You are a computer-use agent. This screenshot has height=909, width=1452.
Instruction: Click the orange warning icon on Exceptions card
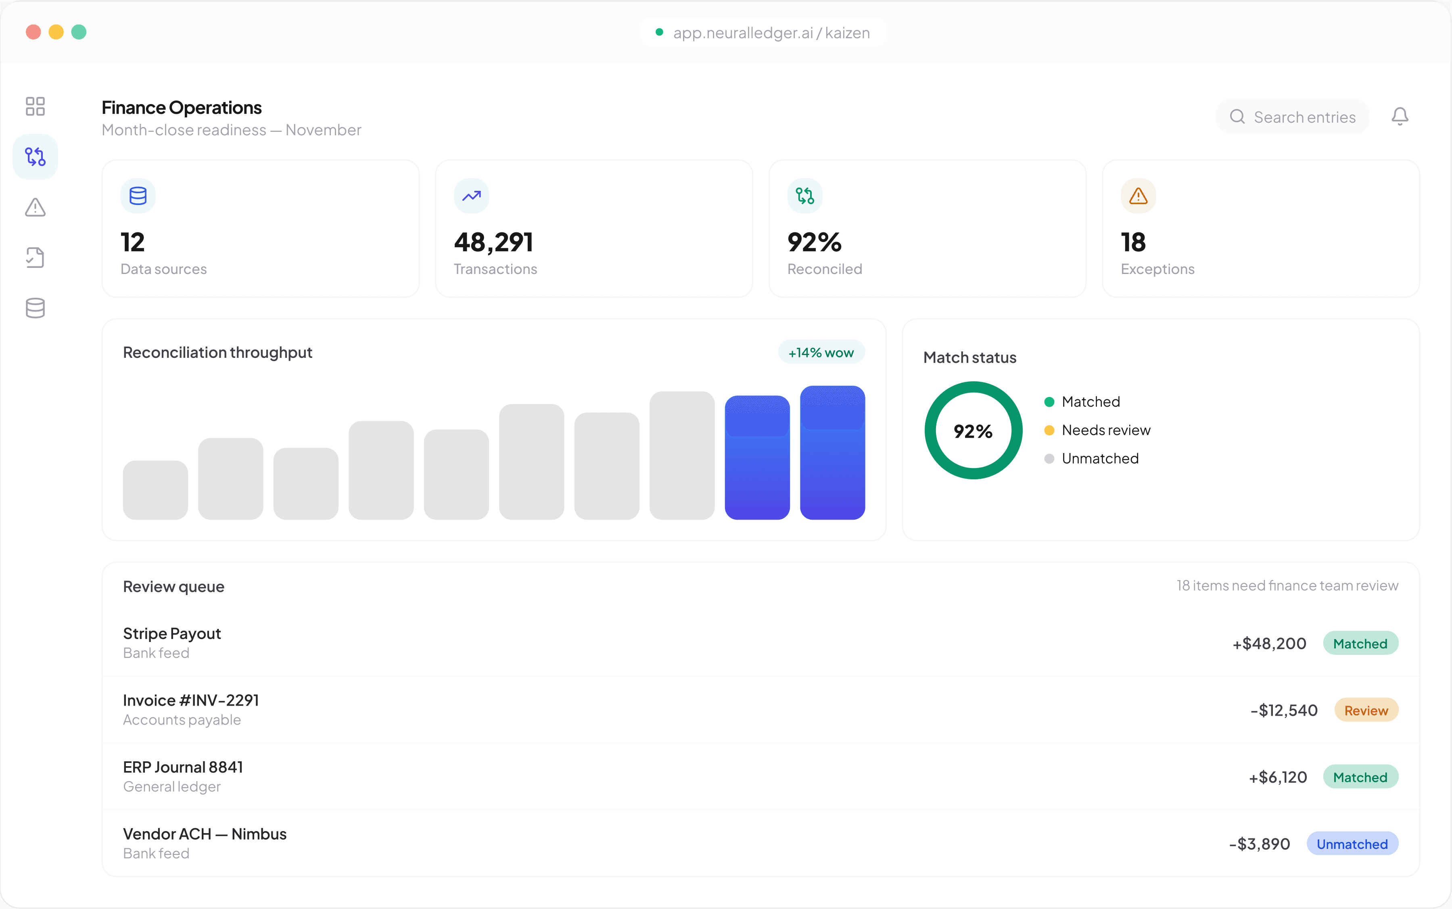[x=1138, y=196]
